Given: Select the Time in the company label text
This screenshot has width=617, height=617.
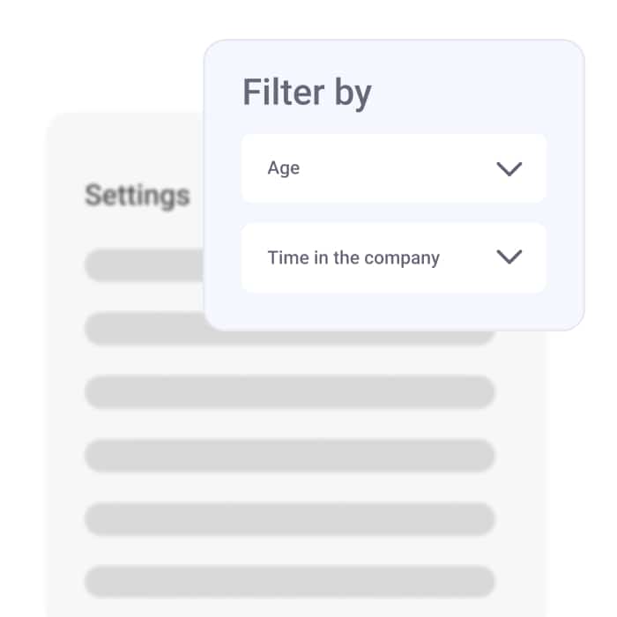Looking at the screenshot, I should click(353, 258).
